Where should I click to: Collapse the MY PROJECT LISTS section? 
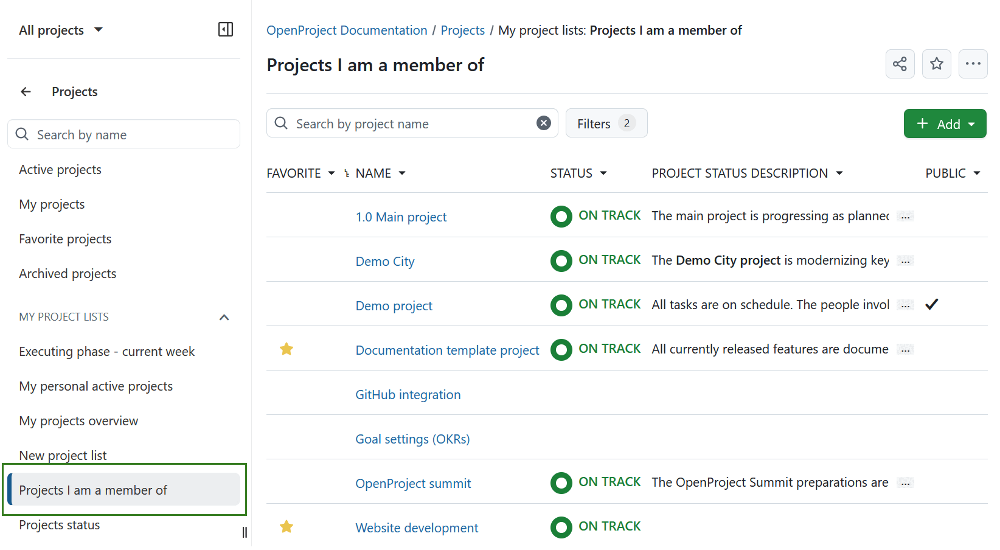[x=224, y=316]
